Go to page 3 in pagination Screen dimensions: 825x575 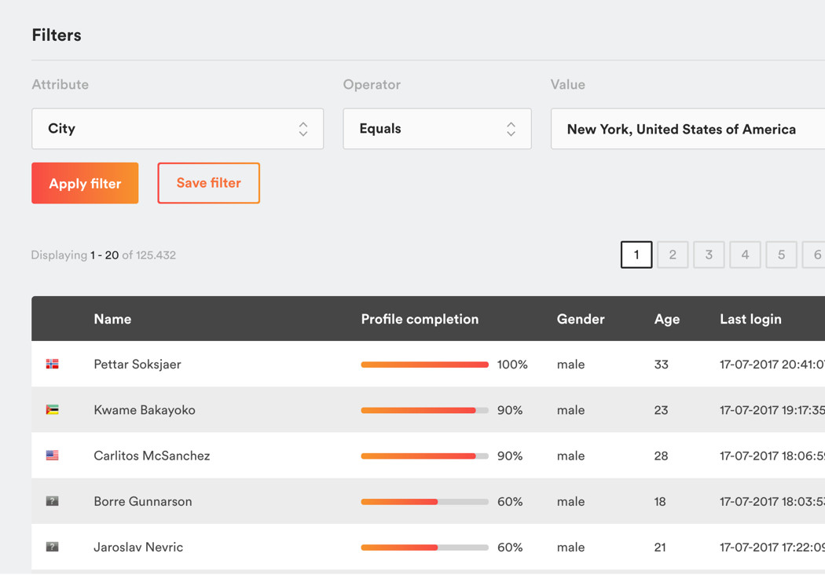(709, 255)
